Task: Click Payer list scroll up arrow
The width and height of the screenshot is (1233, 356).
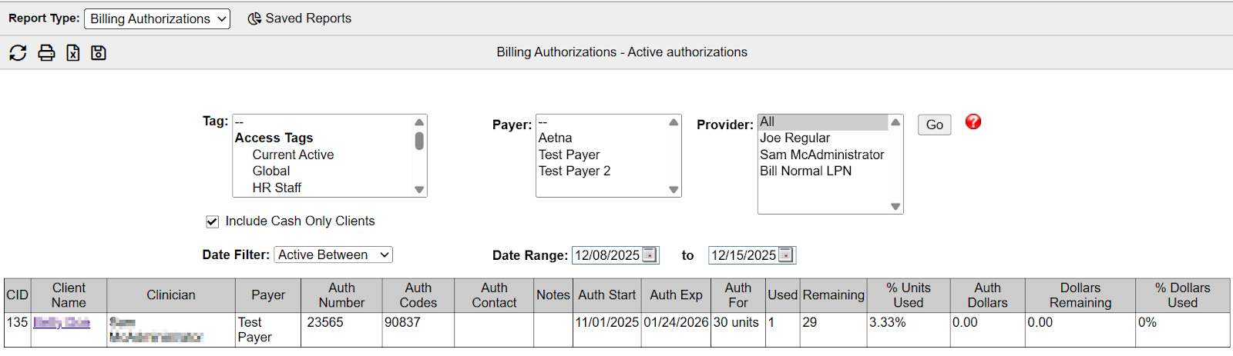Action: [x=674, y=122]
